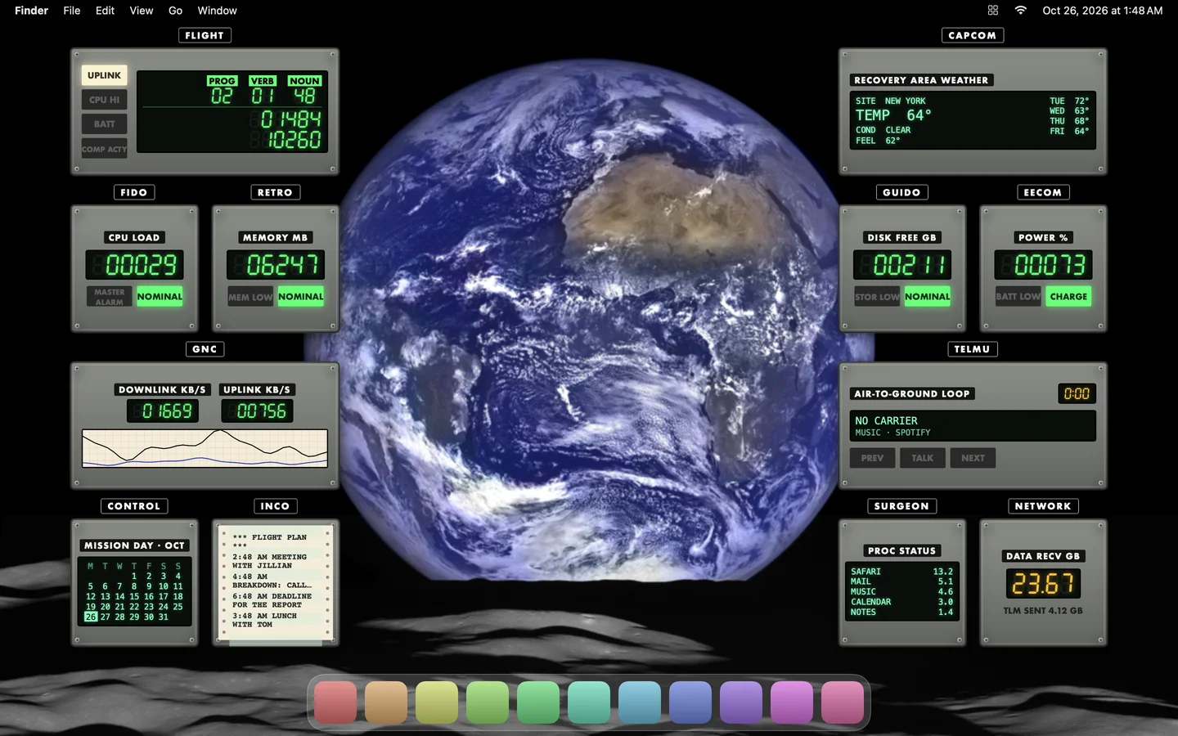
Task: Toggle the CPU HI indicator
Action: pos(104,100)
